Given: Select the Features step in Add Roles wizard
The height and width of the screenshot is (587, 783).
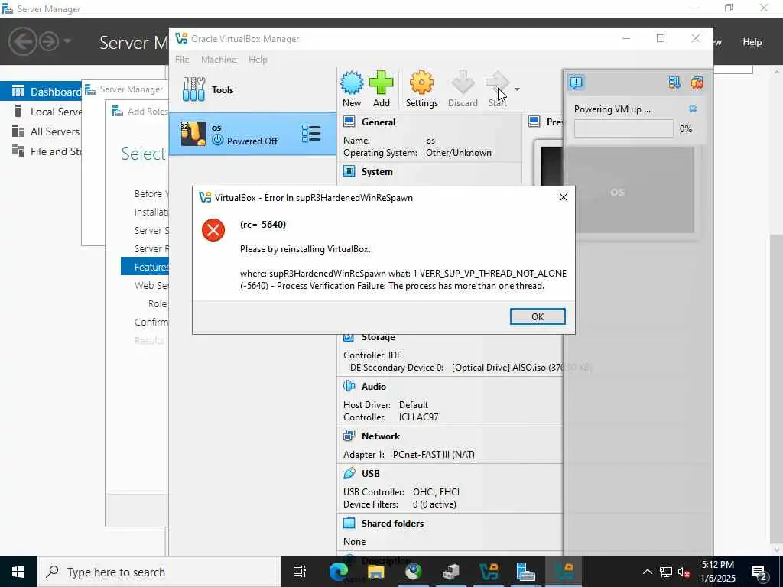Looking at the screenshot, I should [x=145, y=267].
